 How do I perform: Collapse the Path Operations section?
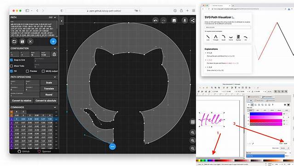click(x=55, y=77)
